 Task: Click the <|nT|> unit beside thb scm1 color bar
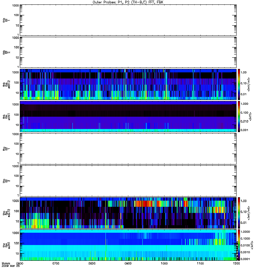tap(251, 116)
